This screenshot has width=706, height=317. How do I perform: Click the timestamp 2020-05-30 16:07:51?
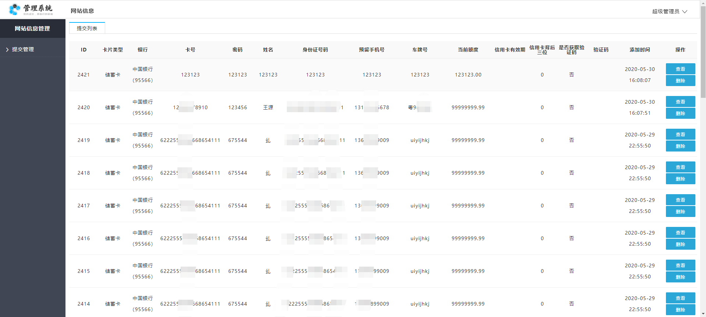tap(640, 107)
